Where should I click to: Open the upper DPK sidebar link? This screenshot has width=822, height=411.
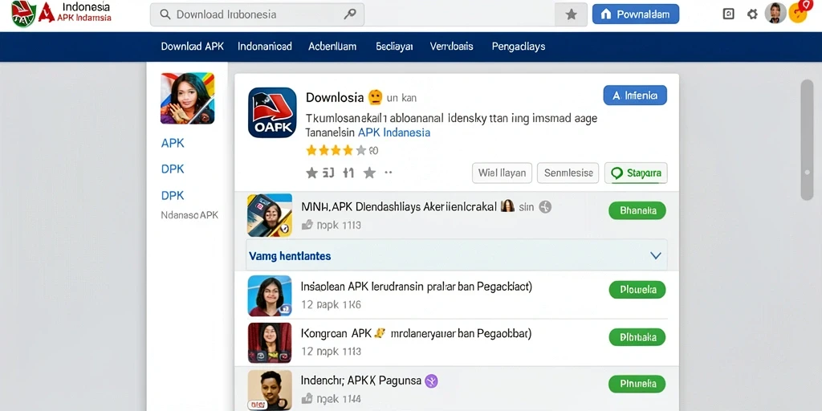(173, 169)
